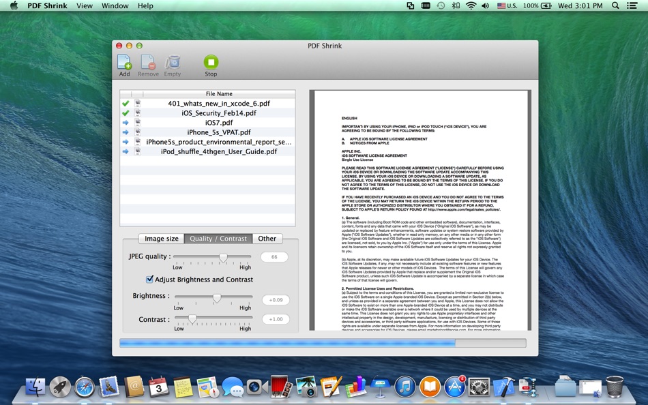648x405 pixels.
Task: Open iPhoto in the Dock
Action: (x=306, y=387)
